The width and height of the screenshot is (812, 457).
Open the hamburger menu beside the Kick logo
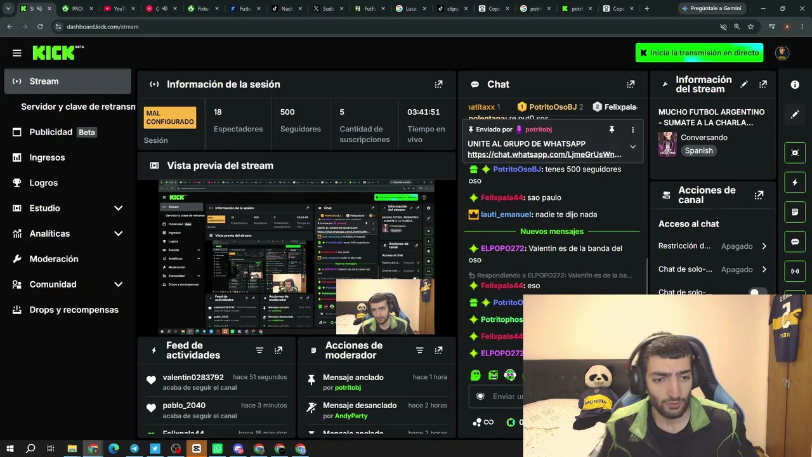click(x=17, y=53)
